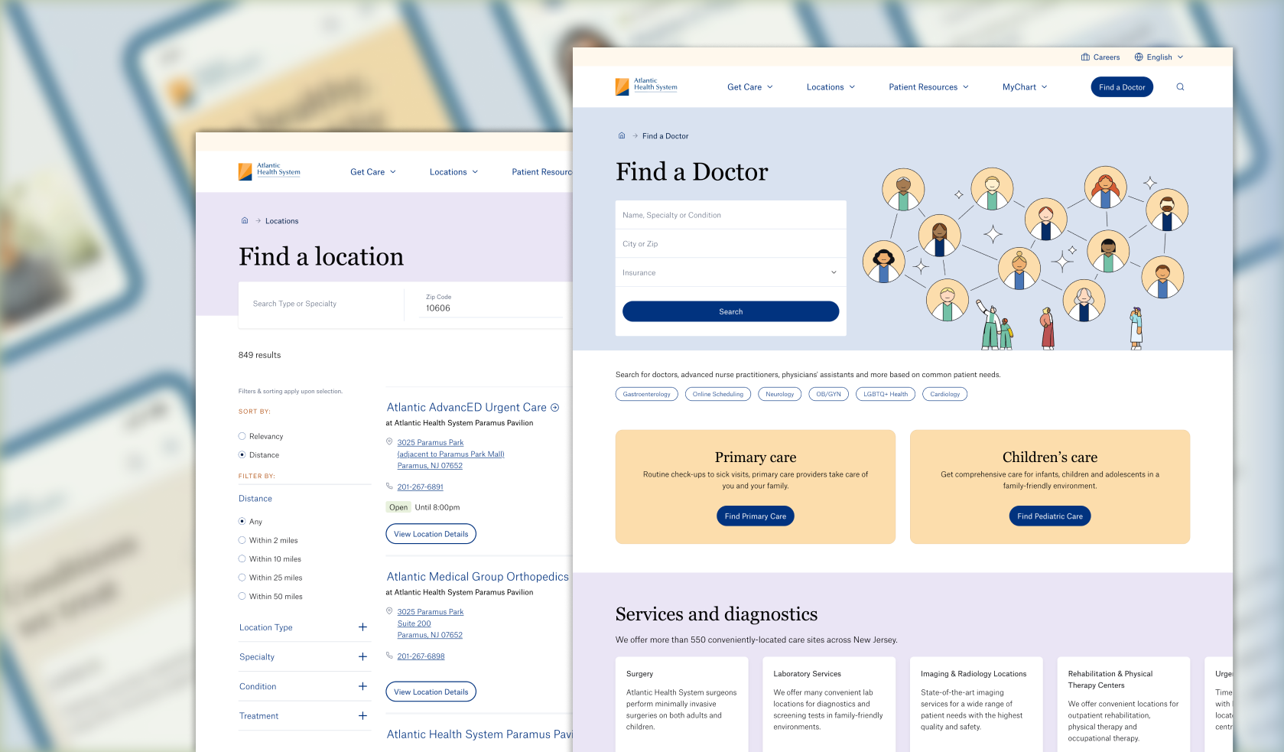Click the Find a Doctor header button
1284x752 pixels.
point(1122,87)
